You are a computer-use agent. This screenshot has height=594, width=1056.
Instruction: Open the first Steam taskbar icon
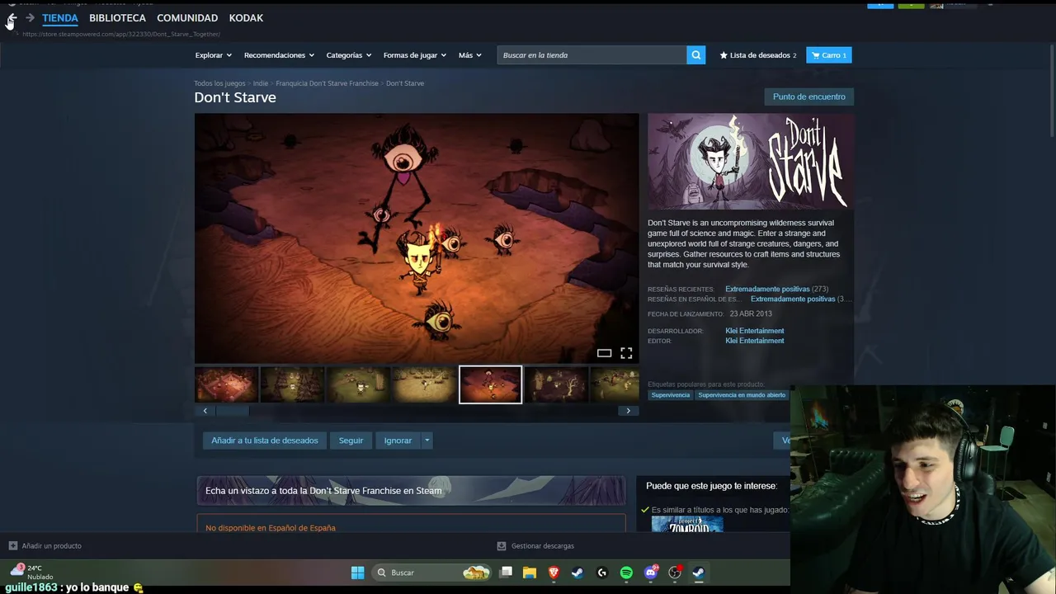point(577,573)
